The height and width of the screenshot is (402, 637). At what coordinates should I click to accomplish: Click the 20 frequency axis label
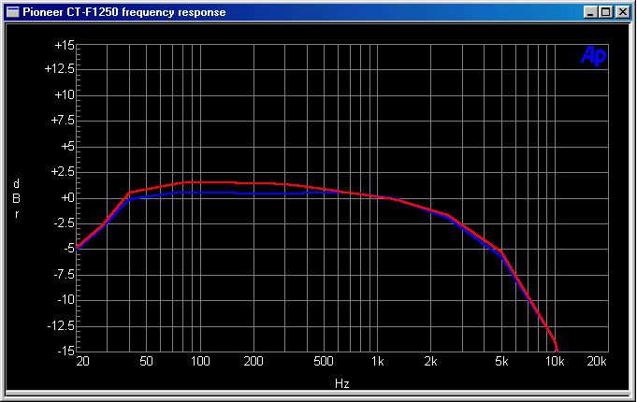[x=83, y=361]
